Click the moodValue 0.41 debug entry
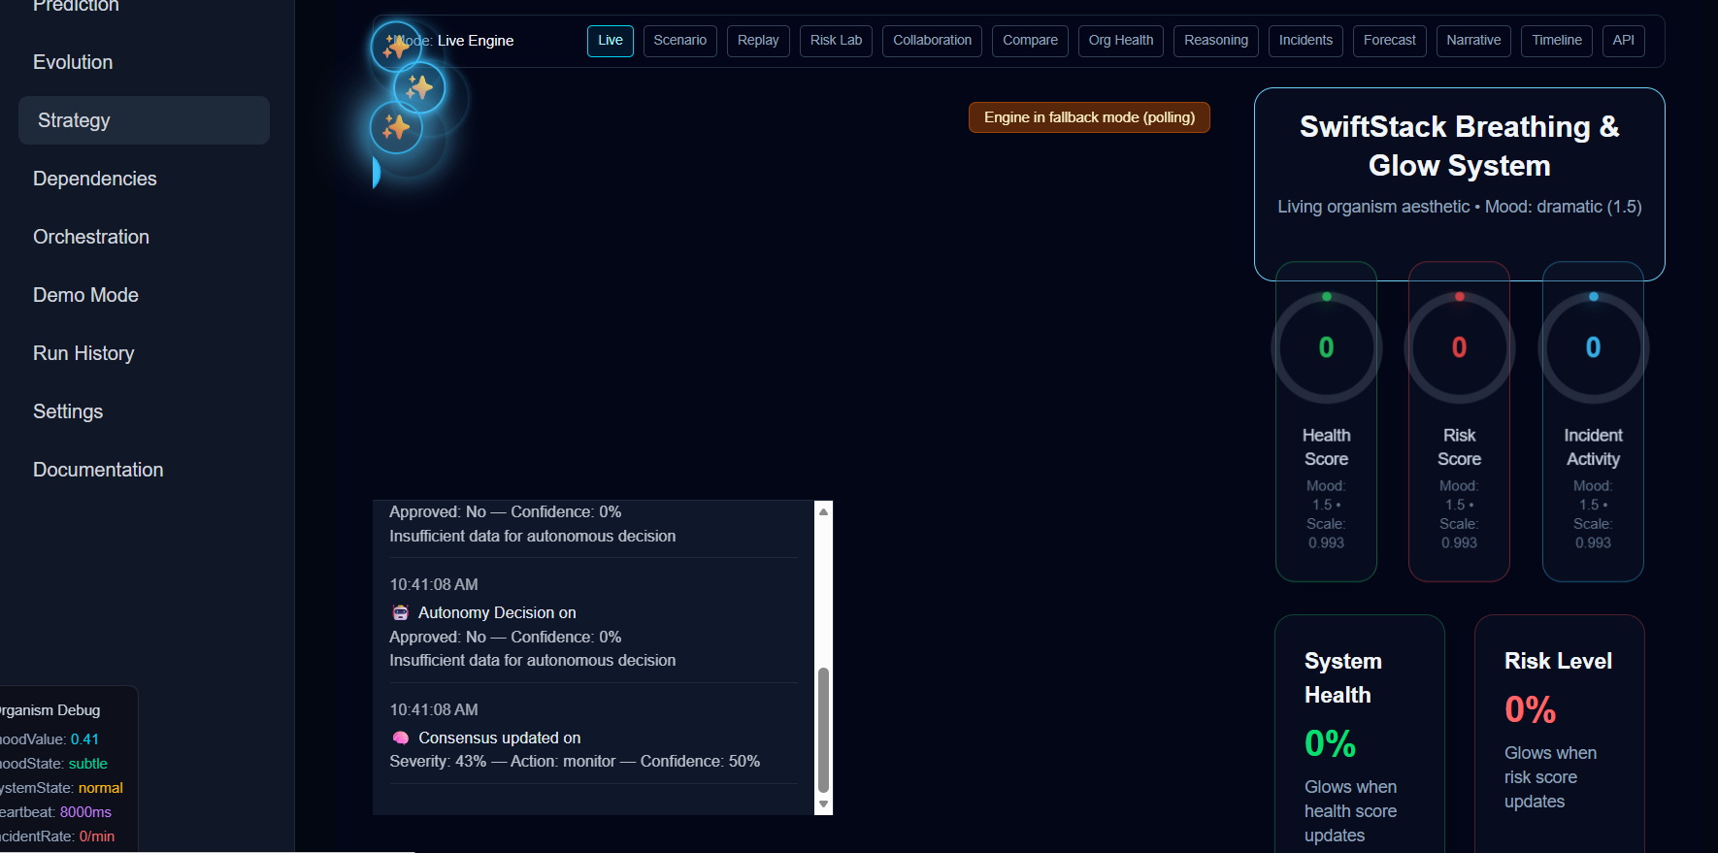This screenshot has width=1718, height=853. pos(49,739)
